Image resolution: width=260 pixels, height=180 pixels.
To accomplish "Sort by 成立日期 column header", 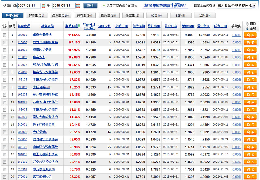I will click(220, 26).
